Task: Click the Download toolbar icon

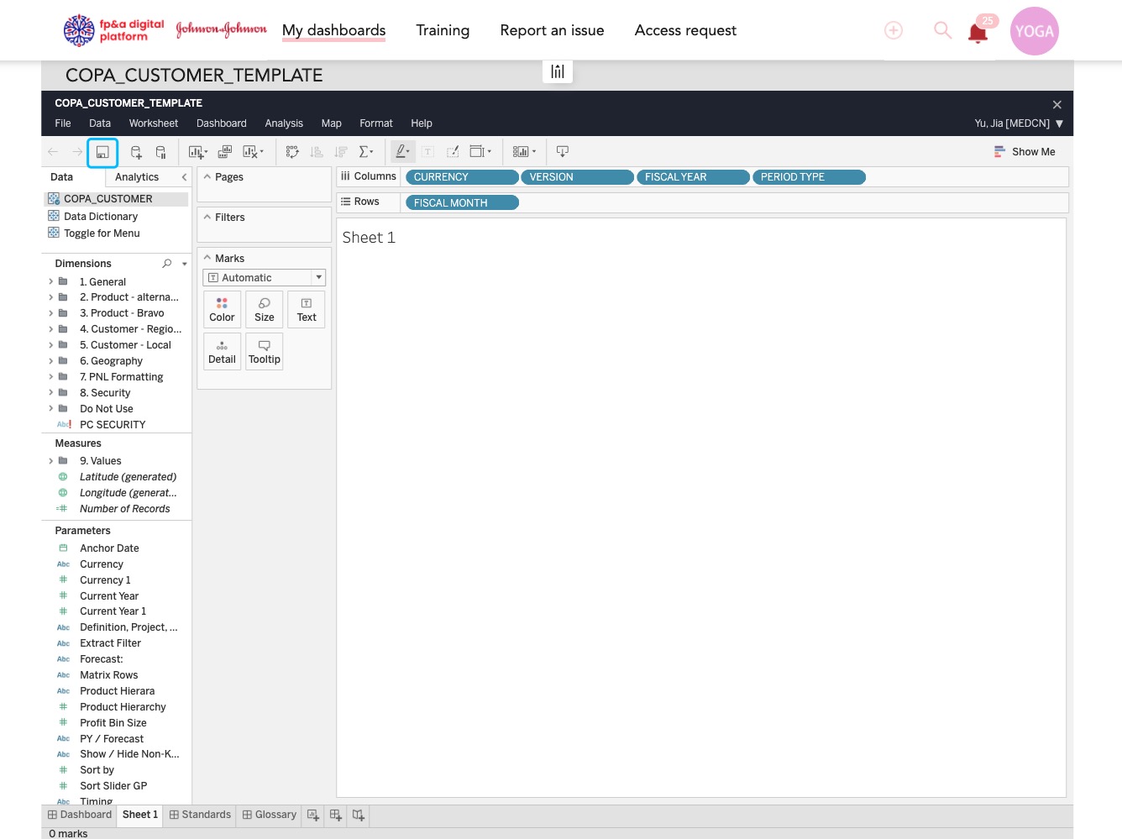Action: [563, 152]
